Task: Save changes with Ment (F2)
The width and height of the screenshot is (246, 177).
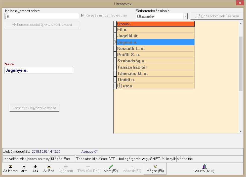Action: tap(111, 169)
